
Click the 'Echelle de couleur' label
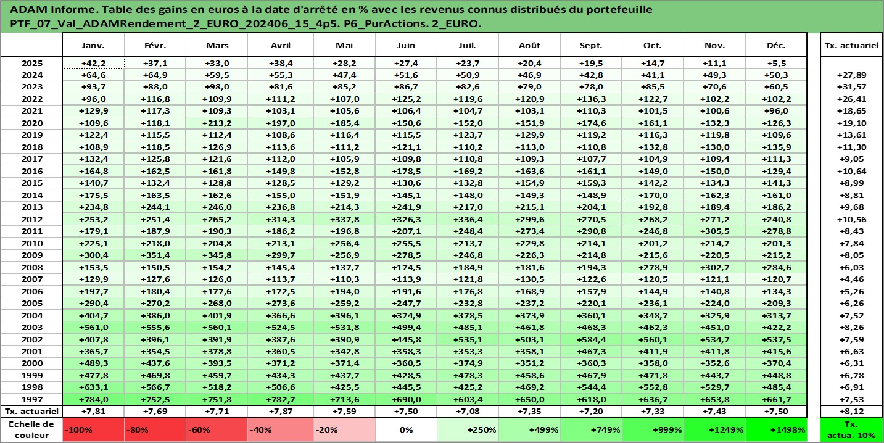pos(31,429)
